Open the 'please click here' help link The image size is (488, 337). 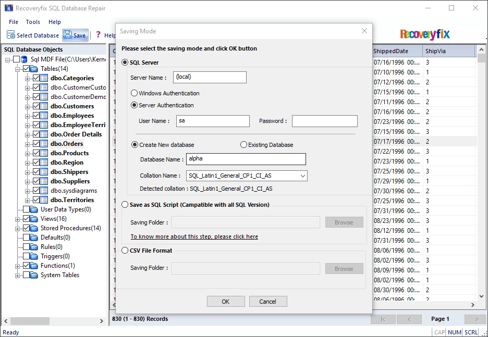(194, 236)
